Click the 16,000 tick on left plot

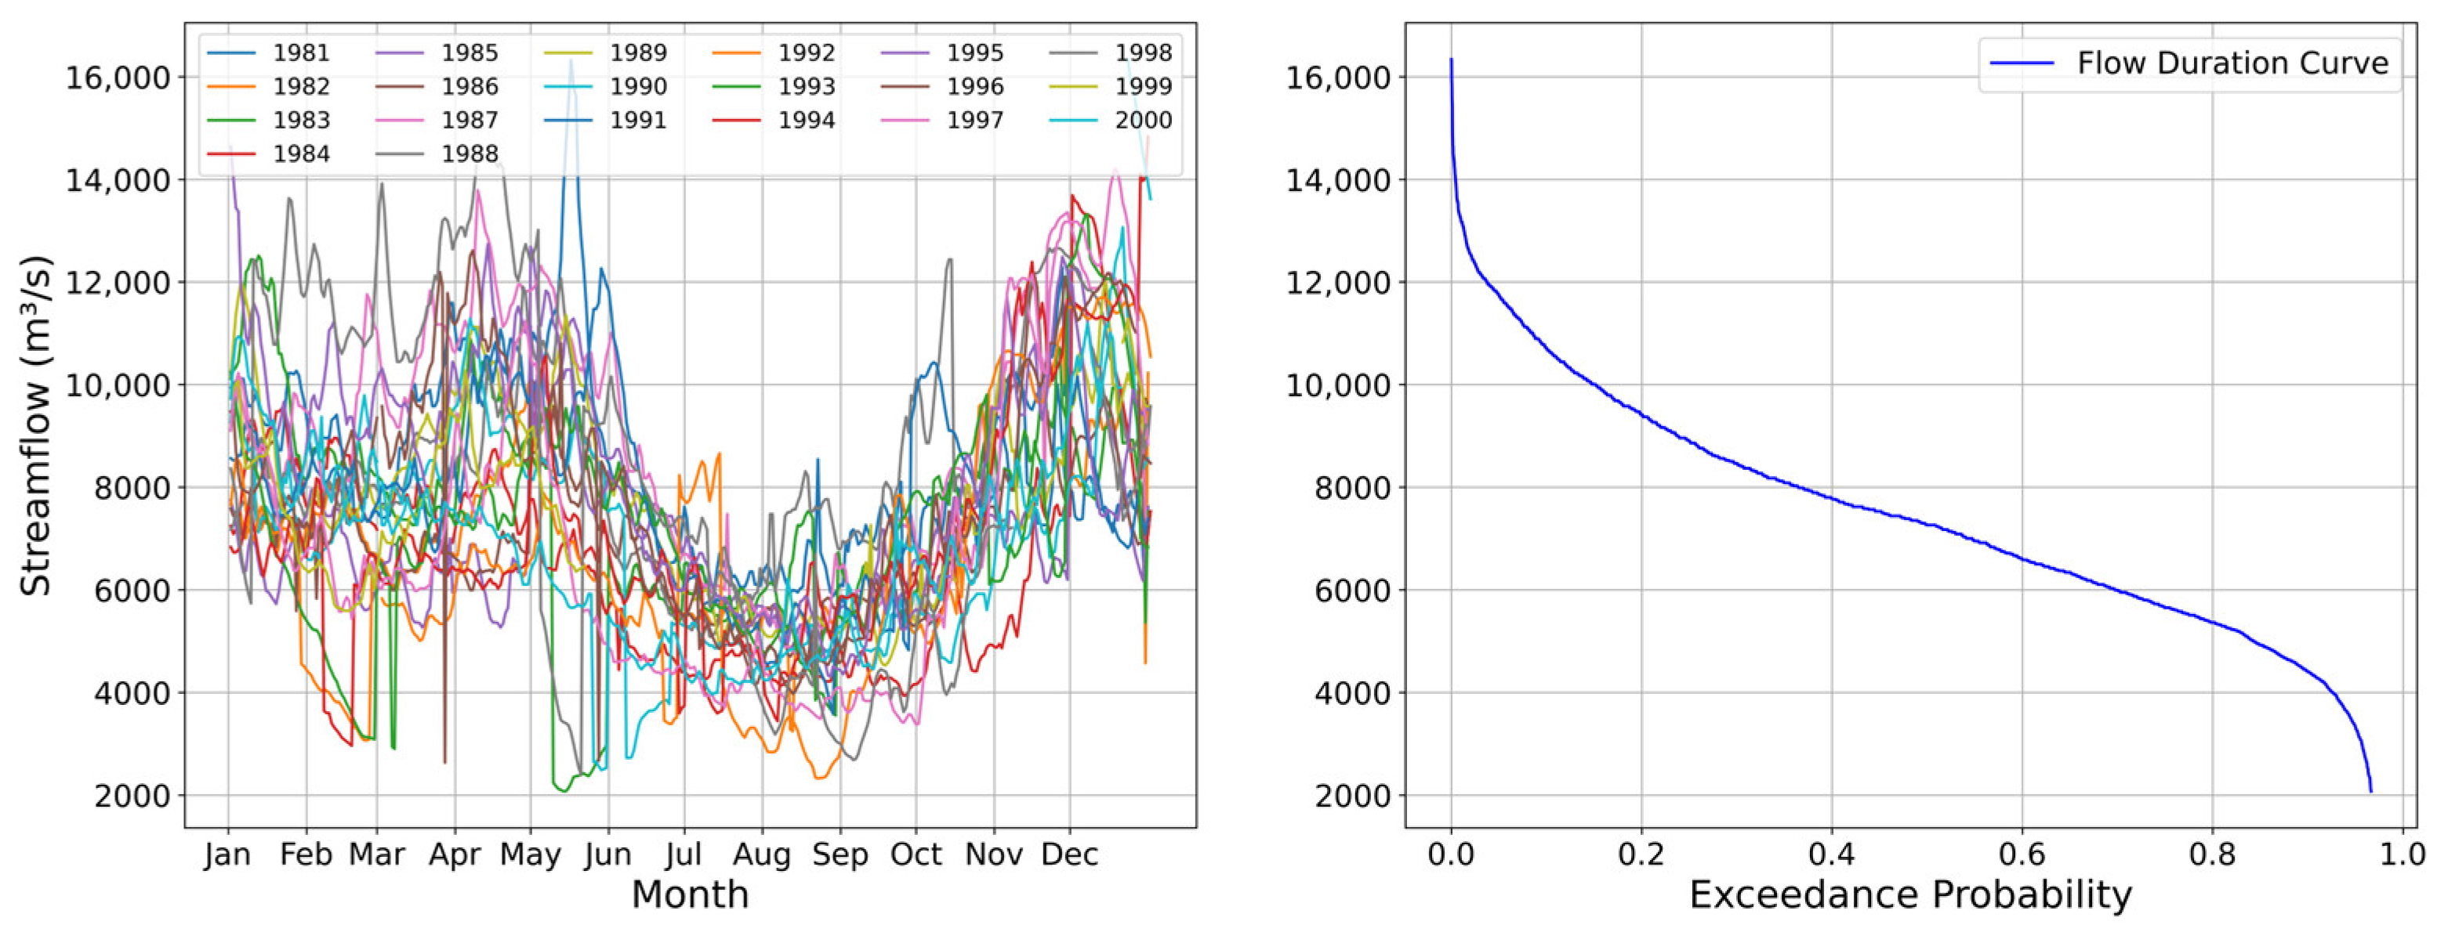[118, 78]
